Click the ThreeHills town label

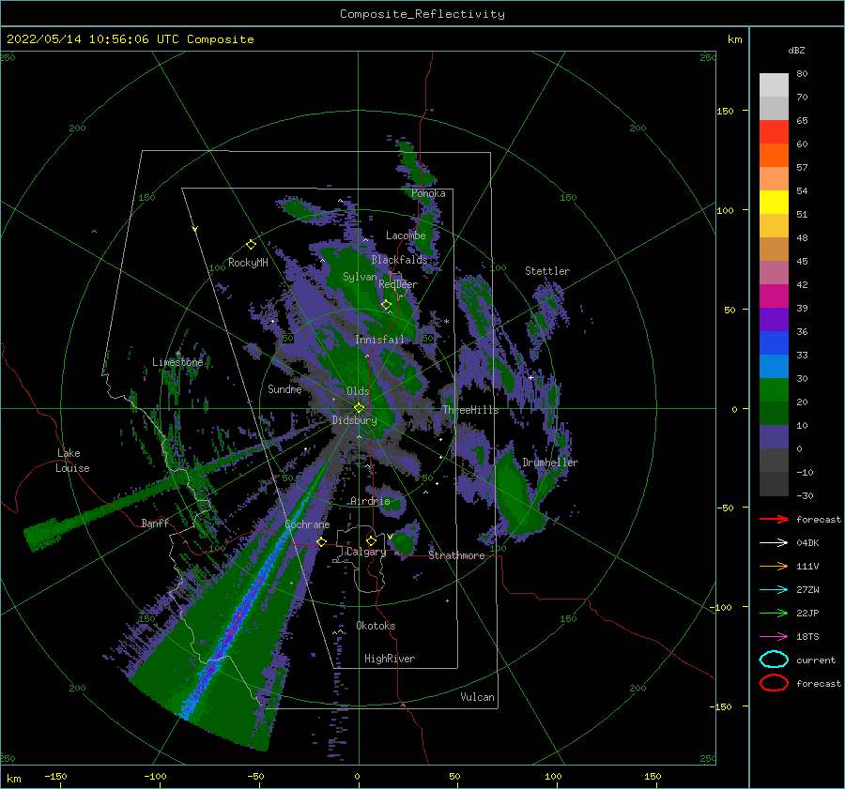pyautogui.click(x=470, y=410)
